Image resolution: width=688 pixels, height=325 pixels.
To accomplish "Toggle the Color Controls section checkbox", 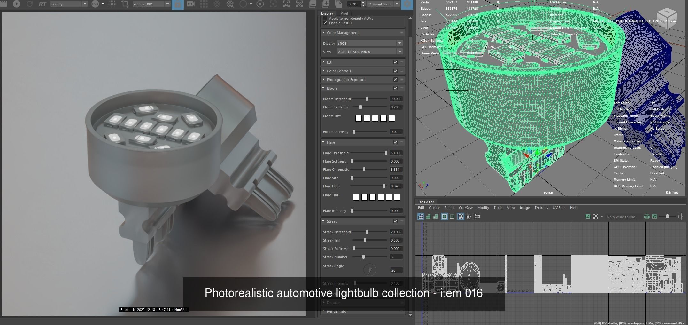I will point(395,71).
